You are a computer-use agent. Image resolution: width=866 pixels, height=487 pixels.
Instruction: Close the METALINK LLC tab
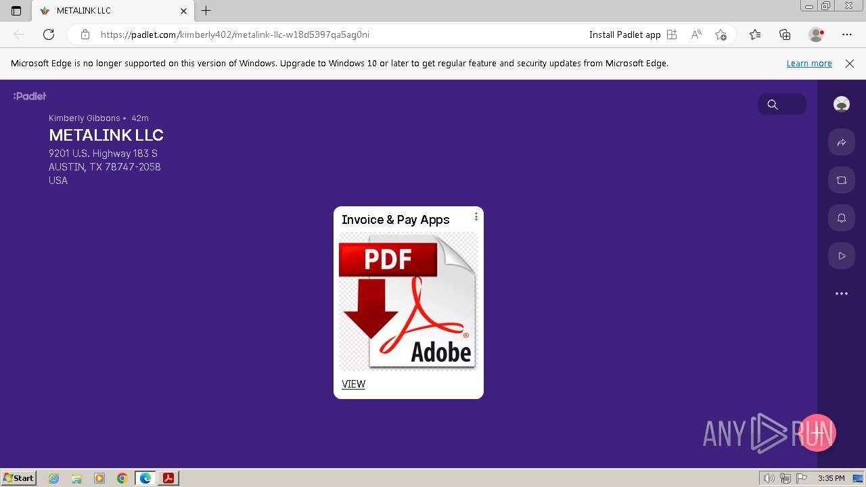[x=183, y=11]
